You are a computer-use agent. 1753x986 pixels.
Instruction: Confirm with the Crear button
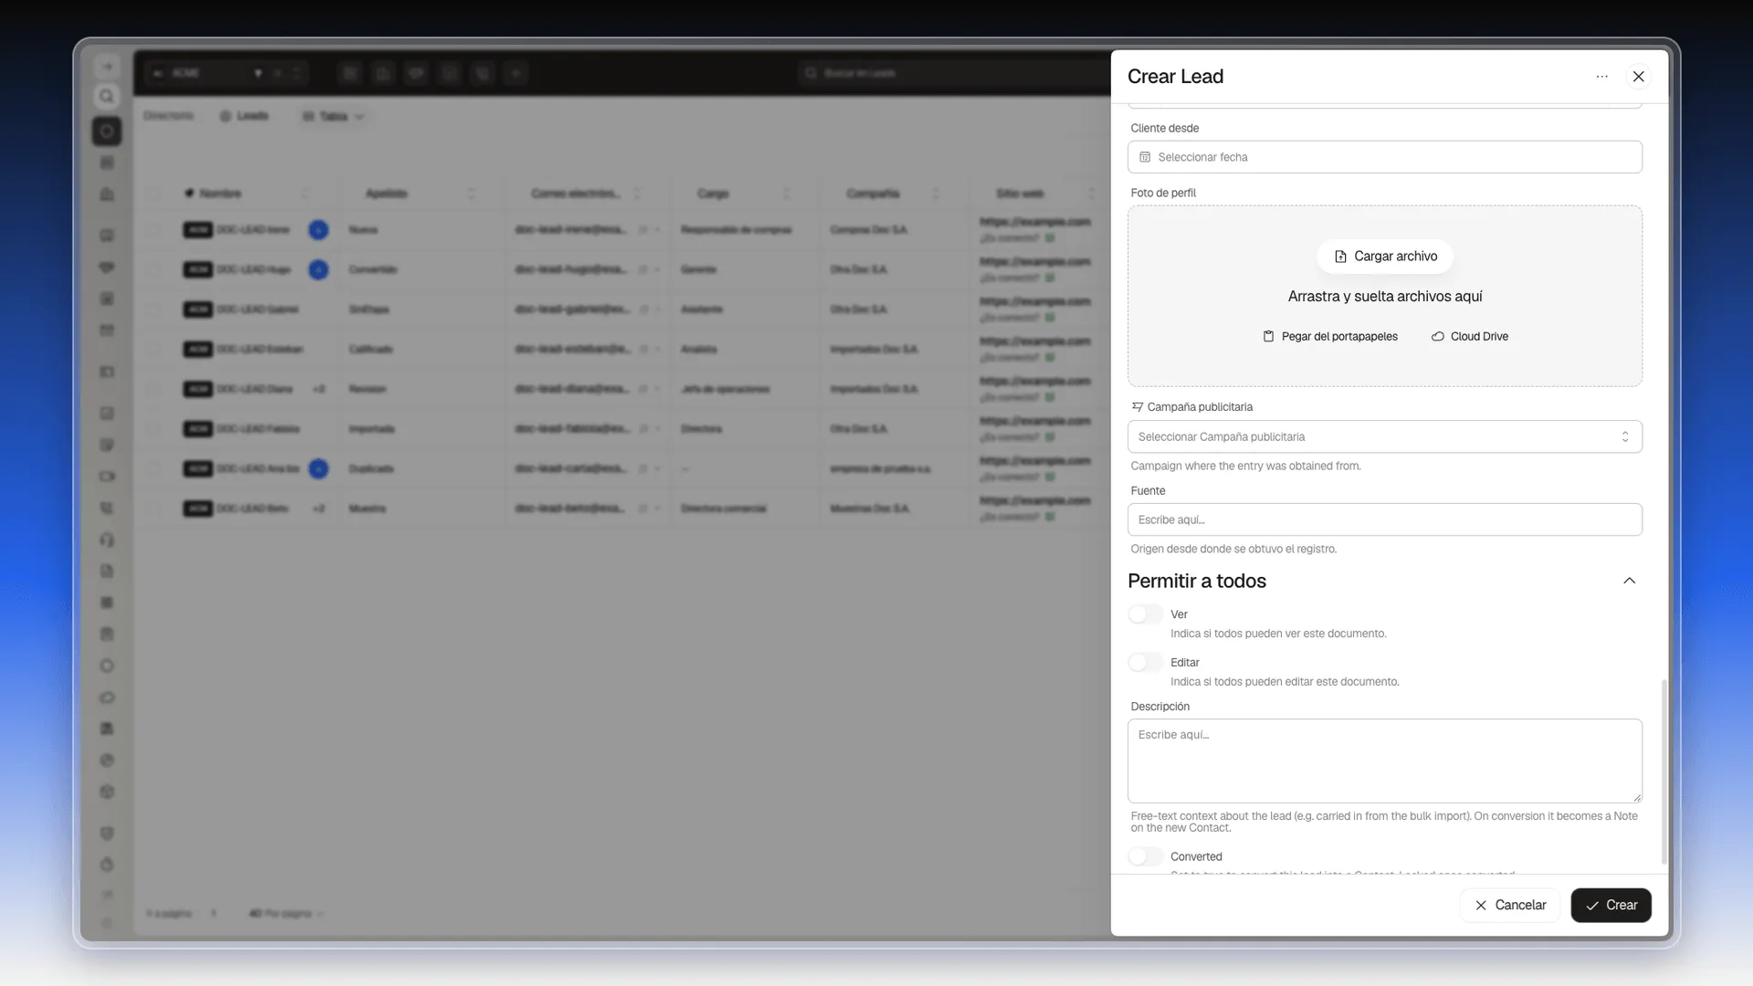point(1611,906)
